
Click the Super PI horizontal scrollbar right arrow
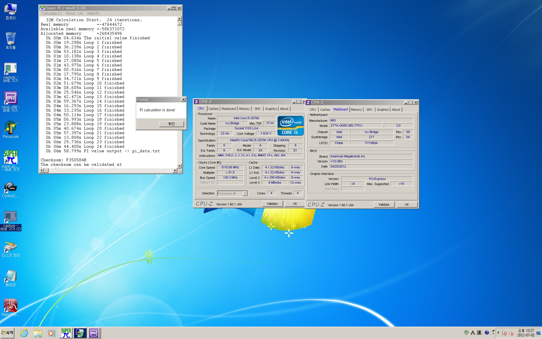coord(175,170)
